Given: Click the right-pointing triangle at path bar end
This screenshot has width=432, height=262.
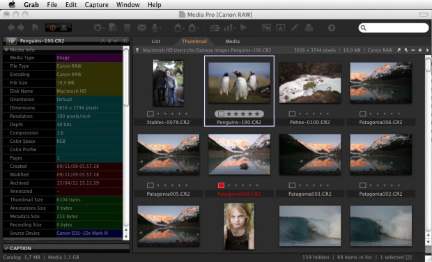Looking at the screenshot, I should point(427,50).
